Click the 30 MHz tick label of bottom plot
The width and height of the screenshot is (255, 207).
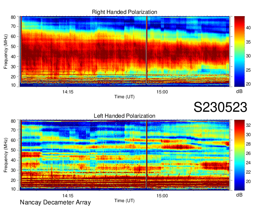pyautogui.click(x=13, y=170)
